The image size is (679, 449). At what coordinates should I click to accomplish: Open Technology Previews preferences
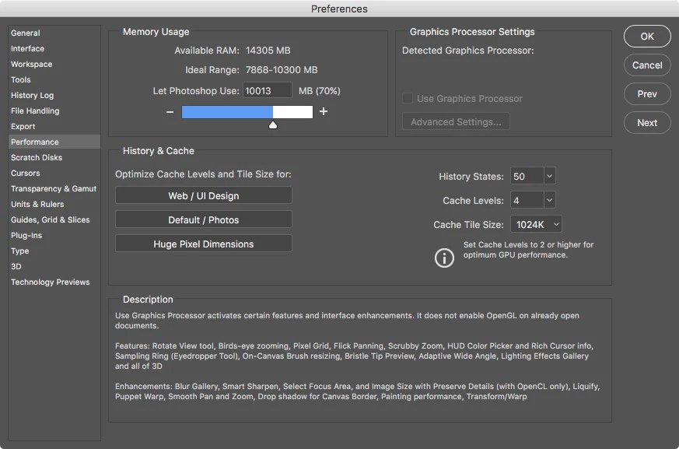pyautogui.click(x=54, y=282)
